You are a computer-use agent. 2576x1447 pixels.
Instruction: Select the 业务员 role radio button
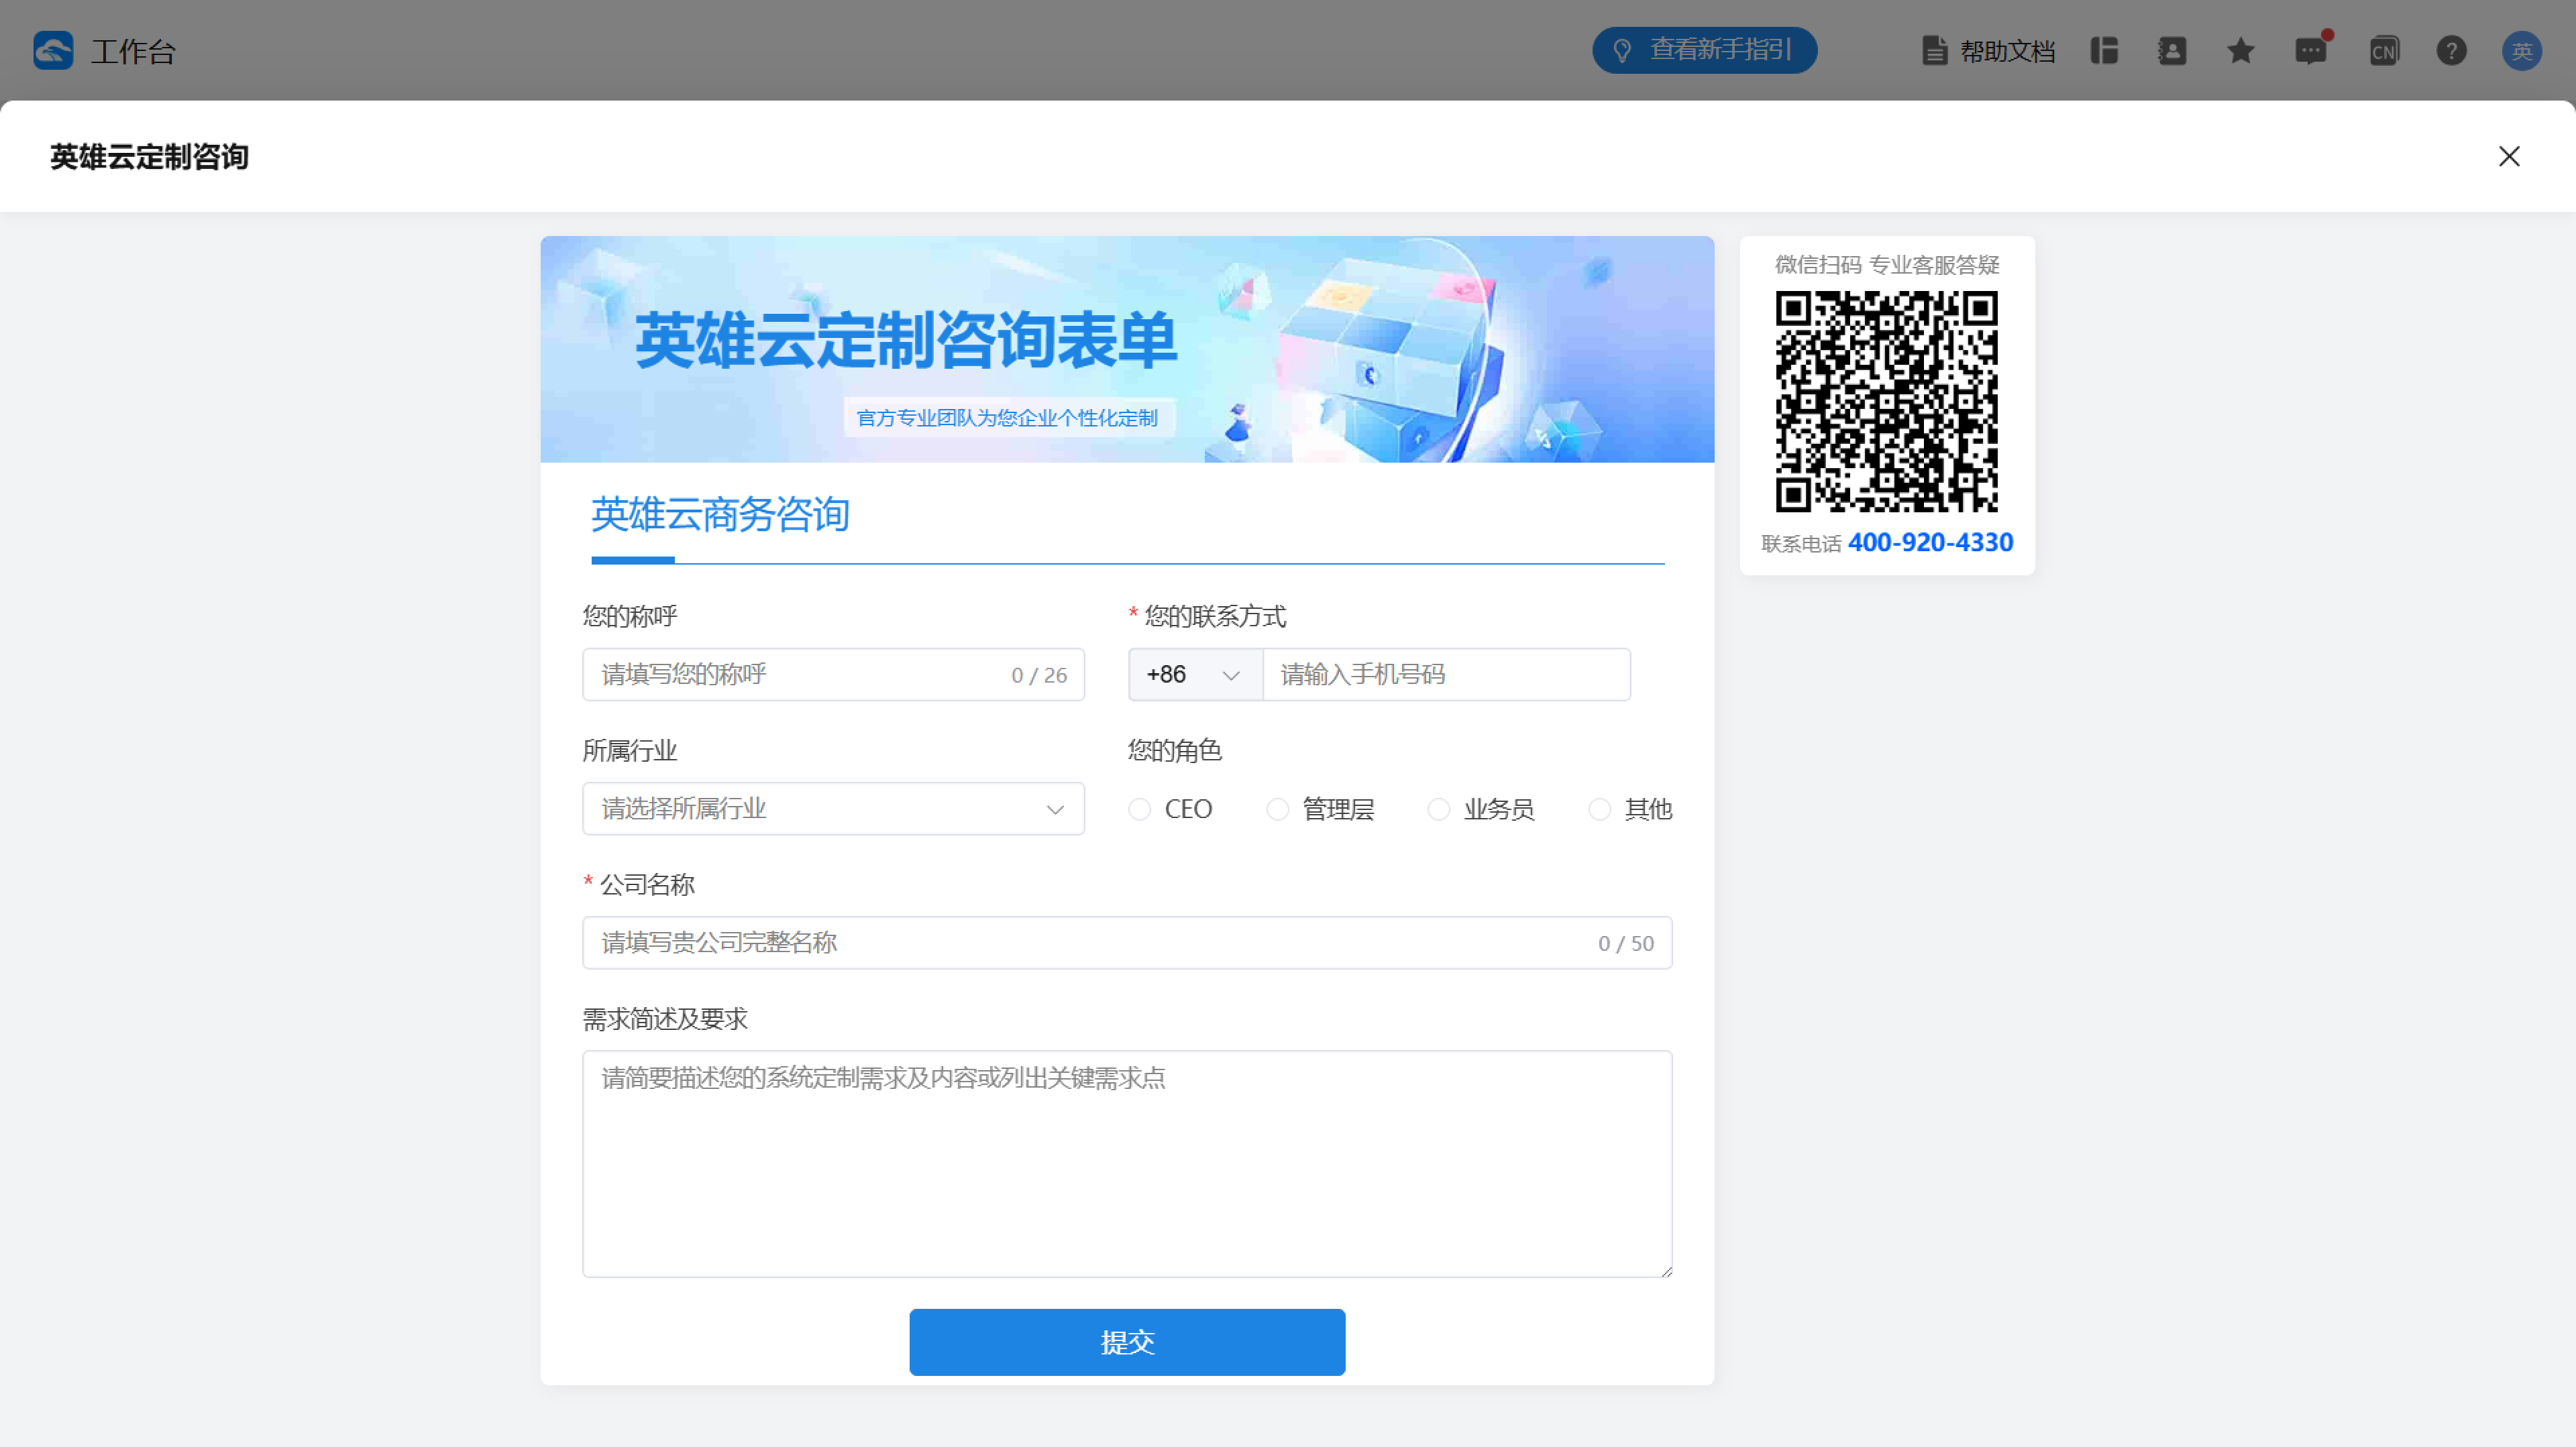tap(1438, 809)
